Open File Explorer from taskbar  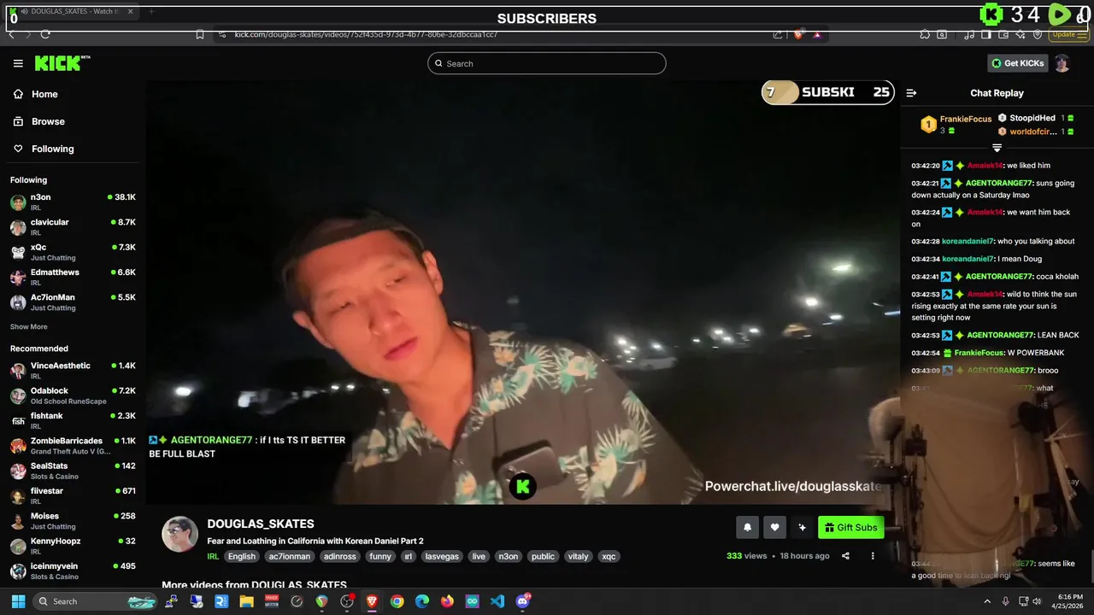pos(247,601)
